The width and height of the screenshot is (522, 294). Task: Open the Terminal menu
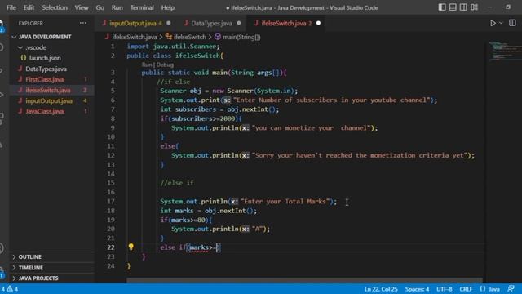[142, 7]
